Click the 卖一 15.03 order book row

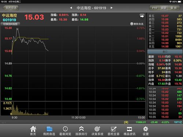(165, 30)
